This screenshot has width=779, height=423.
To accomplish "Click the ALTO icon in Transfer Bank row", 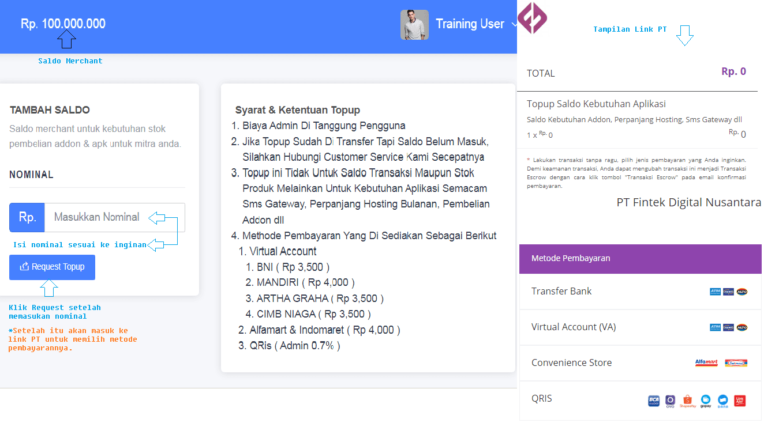I will pos(742,292).
